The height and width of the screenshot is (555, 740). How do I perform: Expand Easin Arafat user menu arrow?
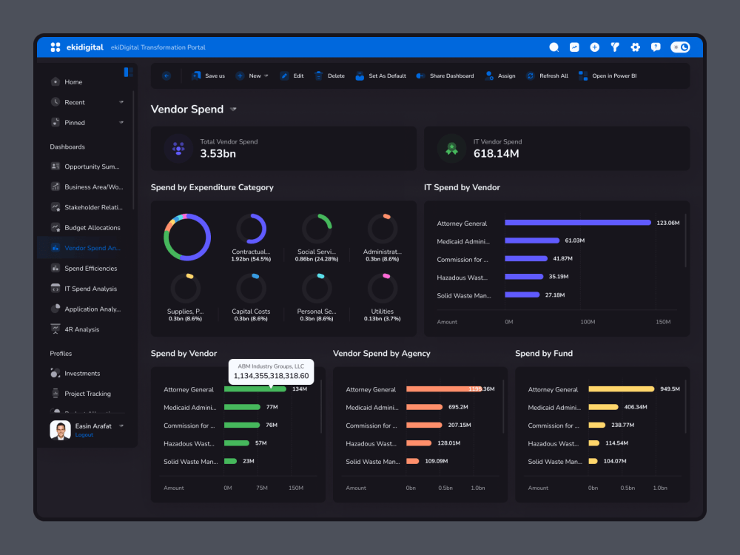(x=121, y=425)
